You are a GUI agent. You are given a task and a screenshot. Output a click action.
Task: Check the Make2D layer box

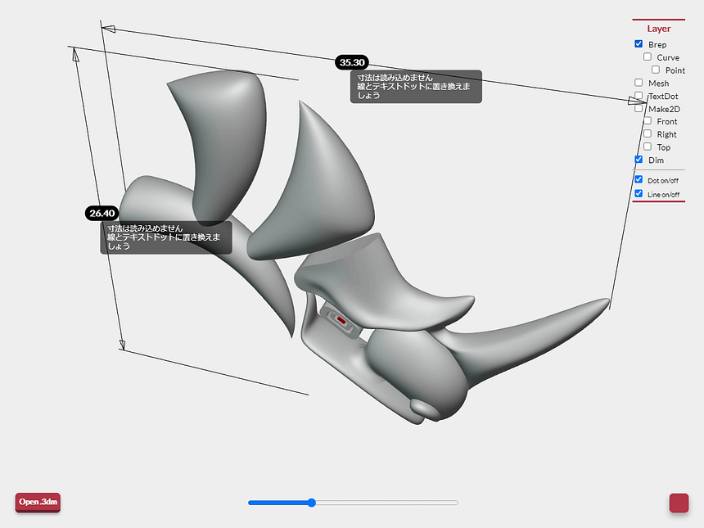click(639, 108)
